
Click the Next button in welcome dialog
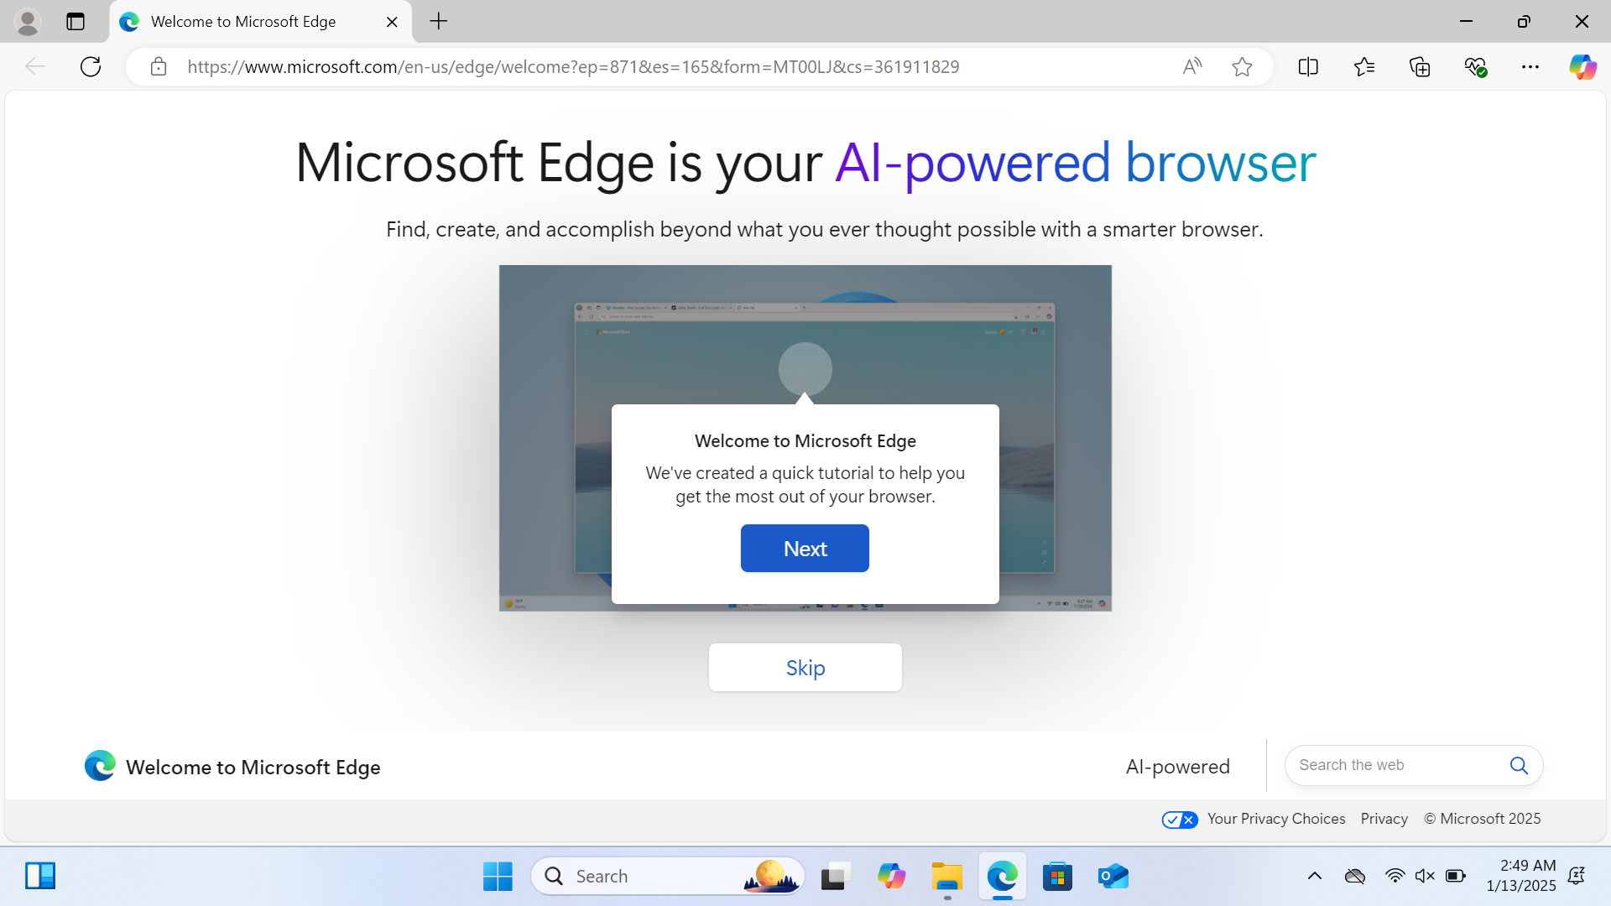[805, 549]
